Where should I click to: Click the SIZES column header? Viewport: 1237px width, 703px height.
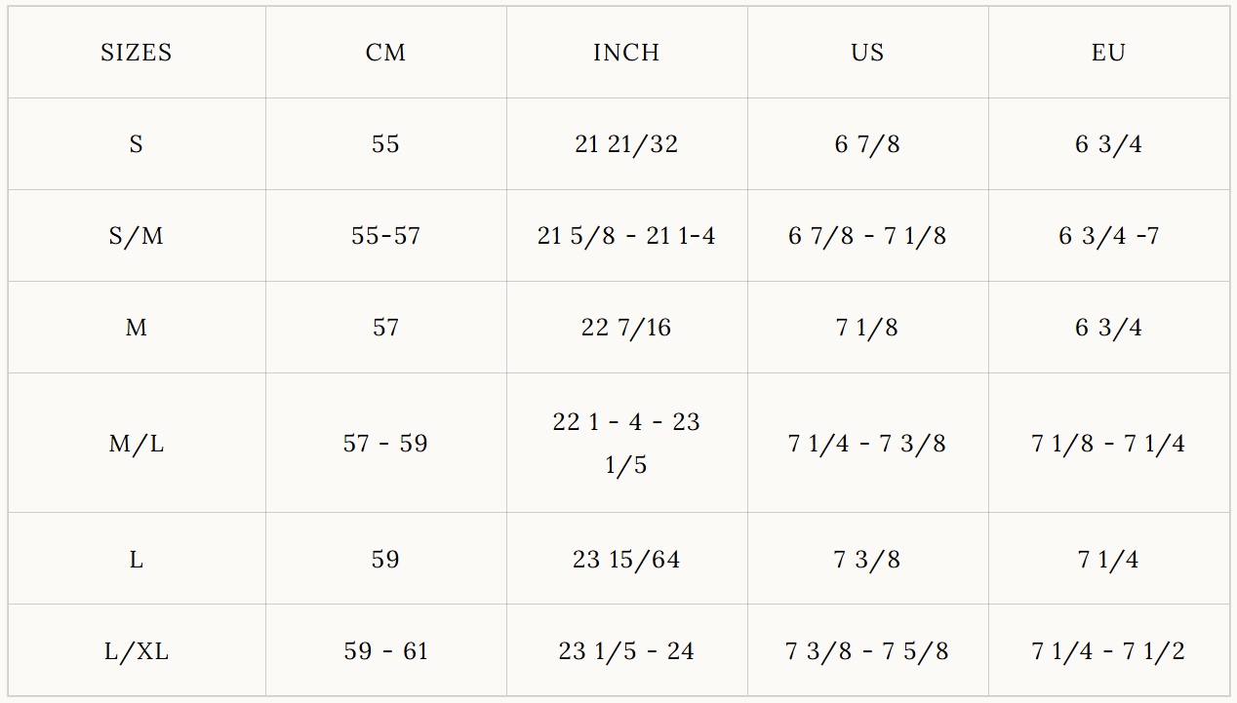tap(137, 53)
